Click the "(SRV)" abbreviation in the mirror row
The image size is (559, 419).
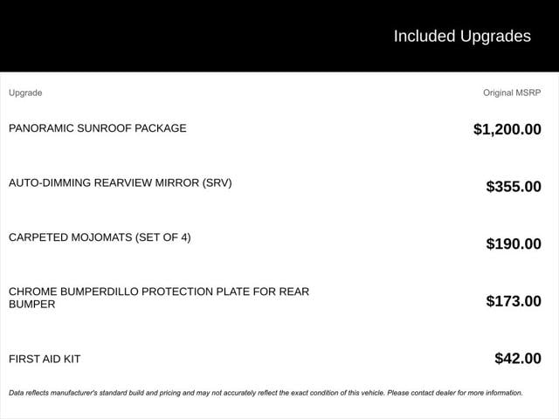[x=217, y=183]
